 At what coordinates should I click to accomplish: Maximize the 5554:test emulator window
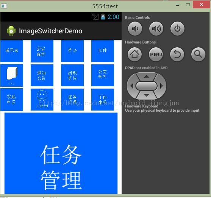[x=188, y=5]
